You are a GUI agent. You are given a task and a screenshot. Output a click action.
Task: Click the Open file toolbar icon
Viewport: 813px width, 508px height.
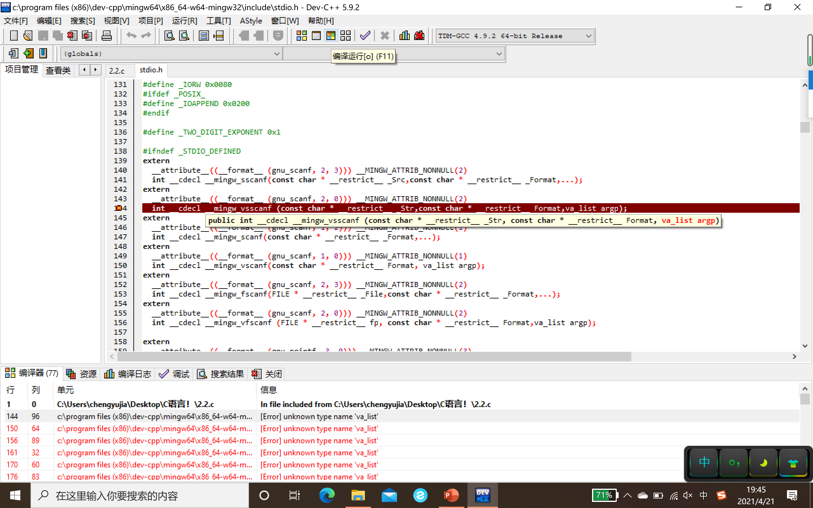click(x=28, y=36)
